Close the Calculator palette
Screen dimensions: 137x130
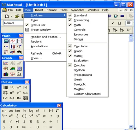point(59,105)
